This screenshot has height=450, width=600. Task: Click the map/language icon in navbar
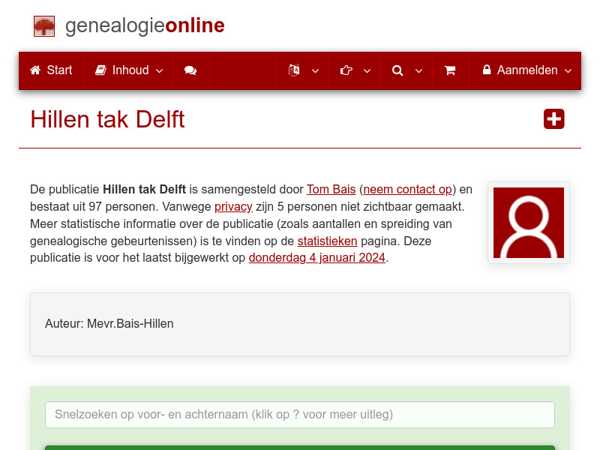(295, 70)
